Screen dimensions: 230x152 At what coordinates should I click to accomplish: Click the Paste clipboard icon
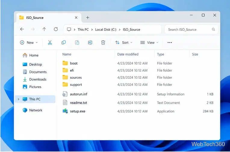(x=77, y=42)
